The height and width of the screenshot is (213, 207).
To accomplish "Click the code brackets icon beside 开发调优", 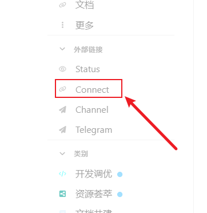I will [x=62, y=173].
